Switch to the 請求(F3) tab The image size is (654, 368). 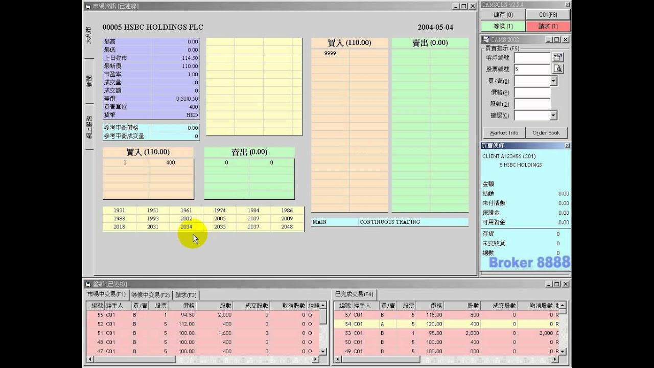click(185, 295)
